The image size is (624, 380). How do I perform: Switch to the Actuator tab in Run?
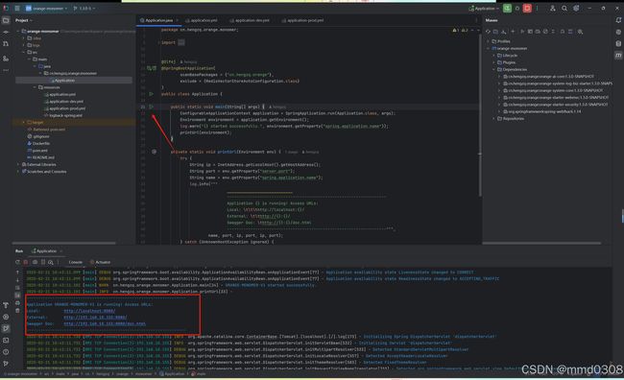point(100,262)
